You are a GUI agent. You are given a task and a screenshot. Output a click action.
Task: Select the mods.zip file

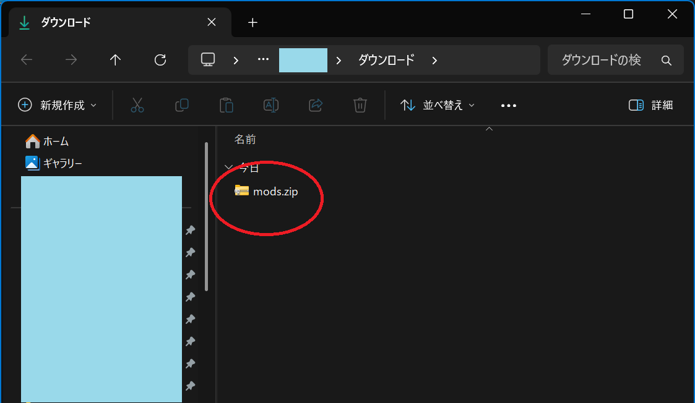(x=275, y=192)
